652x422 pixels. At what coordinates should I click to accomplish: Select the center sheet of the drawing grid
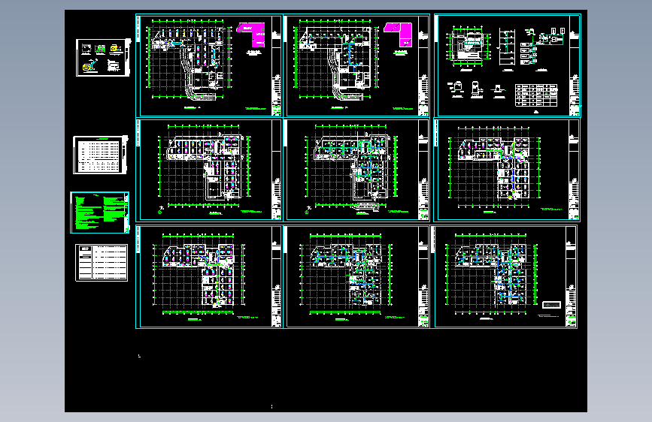click(356, 170)
